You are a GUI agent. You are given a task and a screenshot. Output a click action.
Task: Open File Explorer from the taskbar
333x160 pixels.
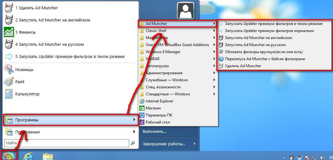[x=48, y=156]
